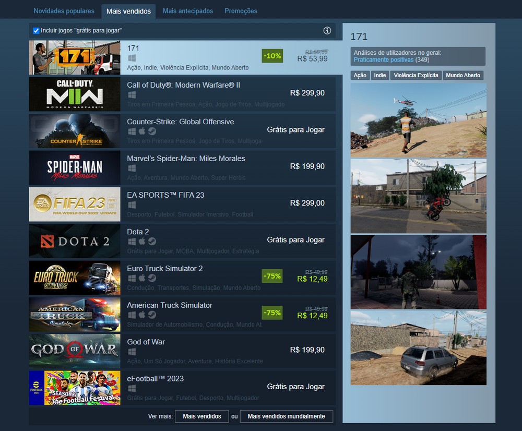This screenshot has height=431, width=522.
Task: View 171 screenshot with helicopter
Action: pyautogui.click(x=418, y=120)
